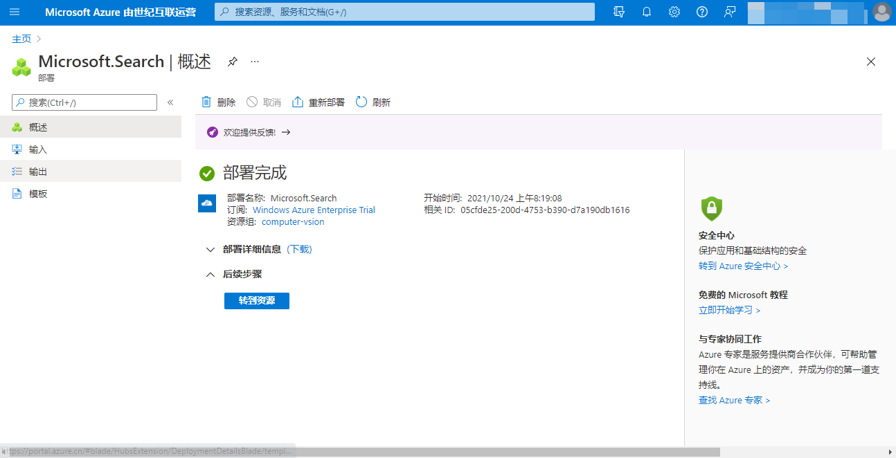Go to 主页 breadcrumb
Screen dimensions: 896x458
click(x=21, y=39)
